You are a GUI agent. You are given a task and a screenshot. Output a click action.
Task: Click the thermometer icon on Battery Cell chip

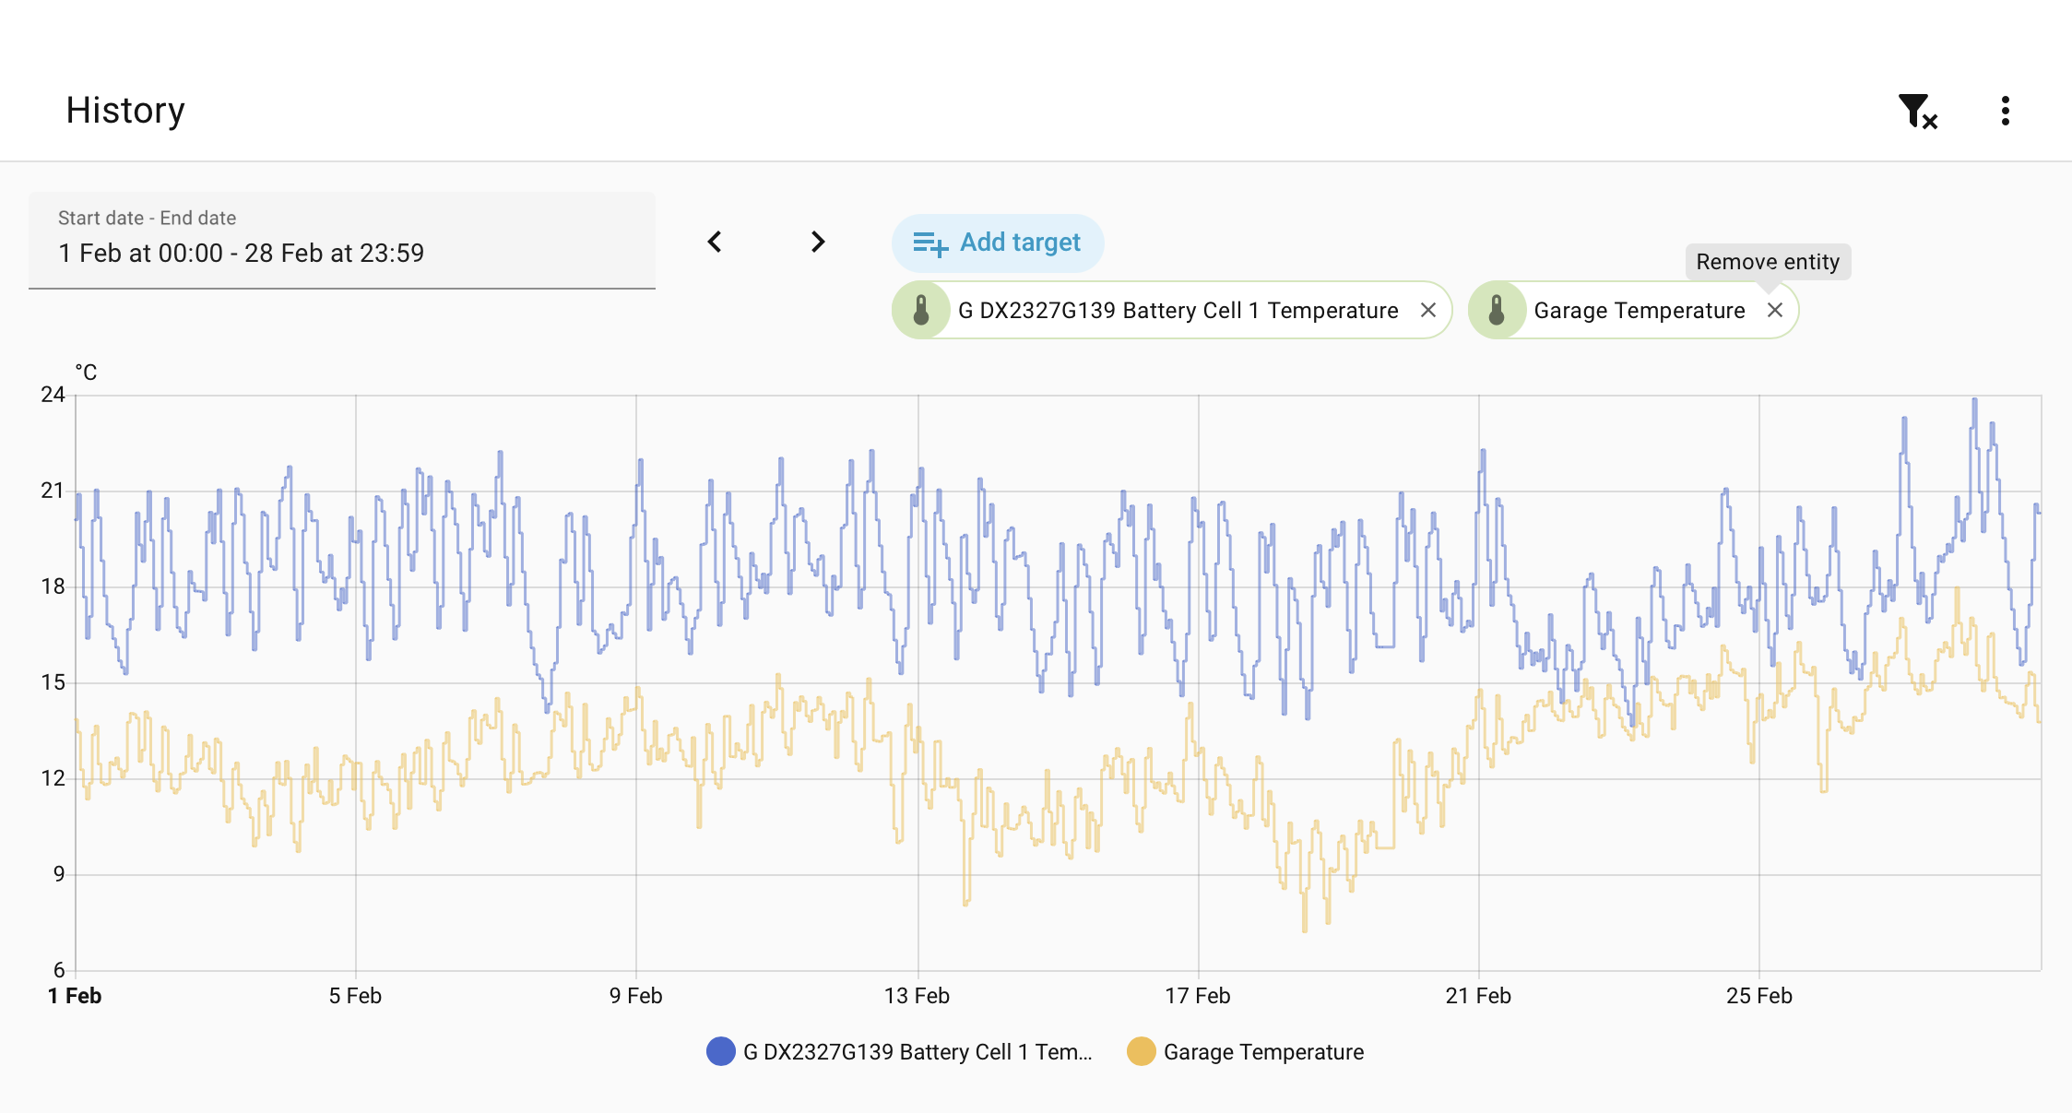pyautogui.click(x=920, y=310)
